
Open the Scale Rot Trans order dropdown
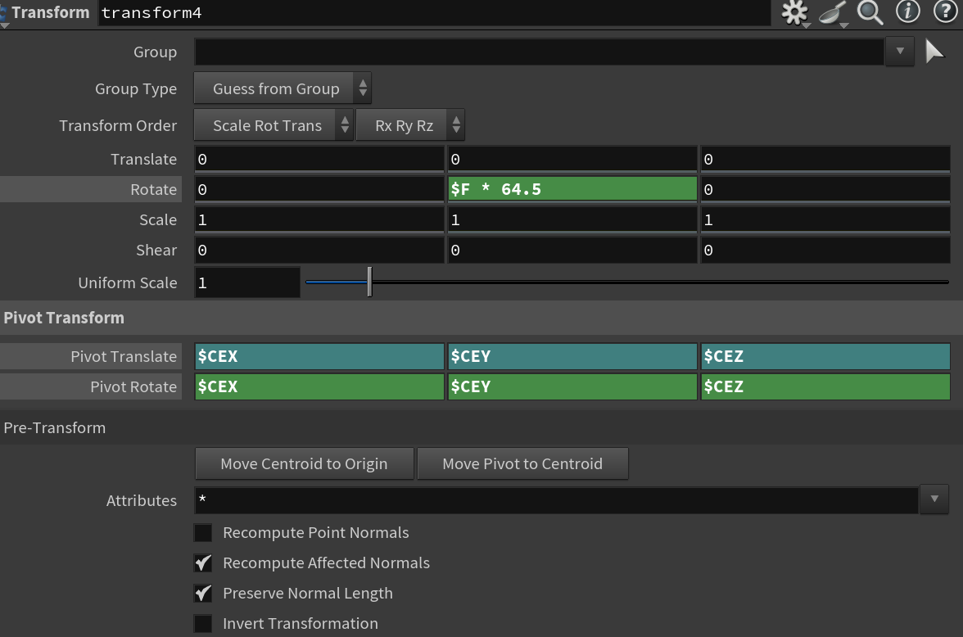click(x=274, y=125)
